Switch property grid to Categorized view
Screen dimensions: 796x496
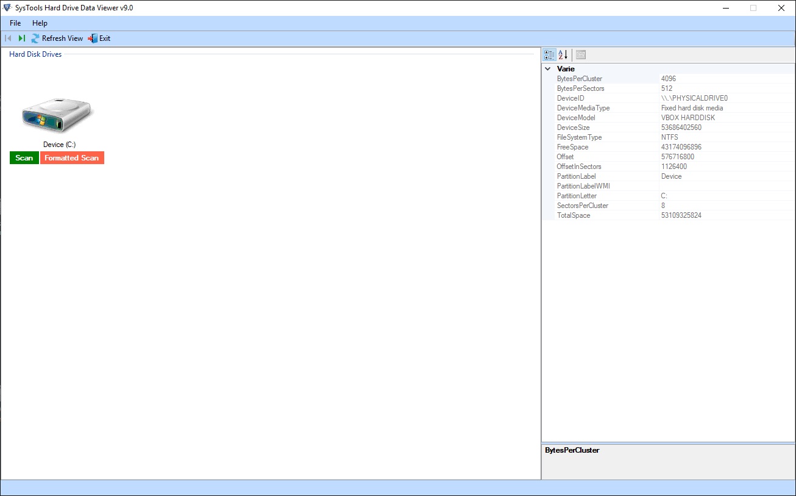pos(549,55)
